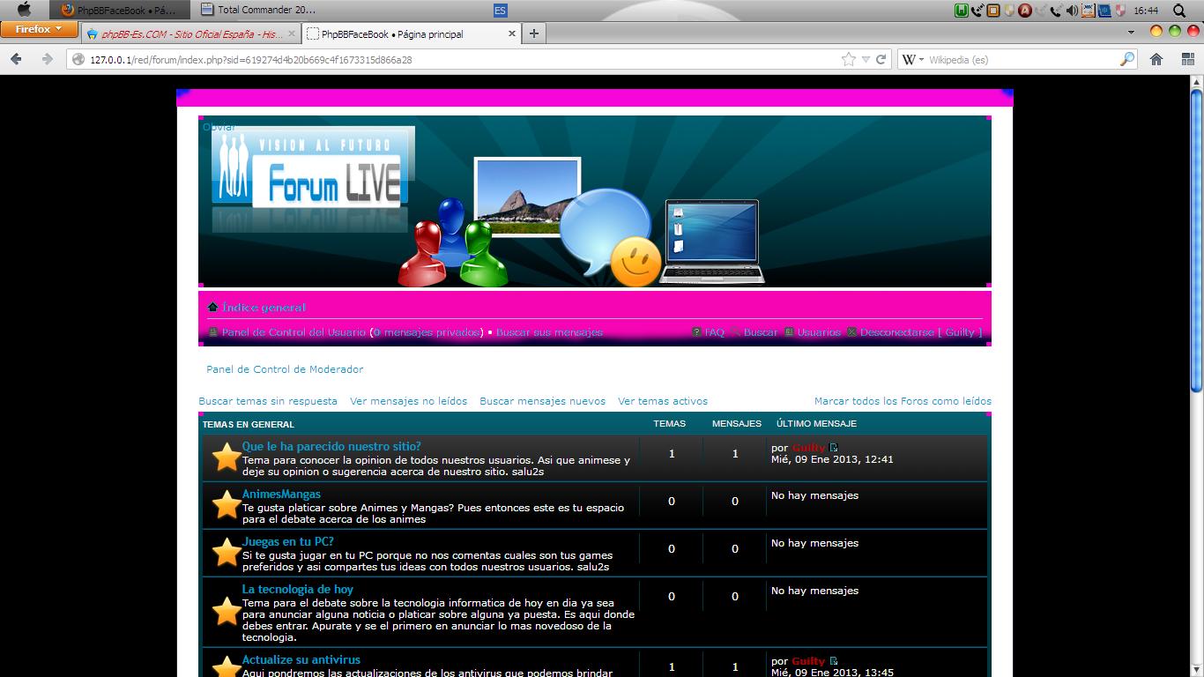Click the volume speaker icon in system tray
1204x677 pixels.
(1072, 11)
